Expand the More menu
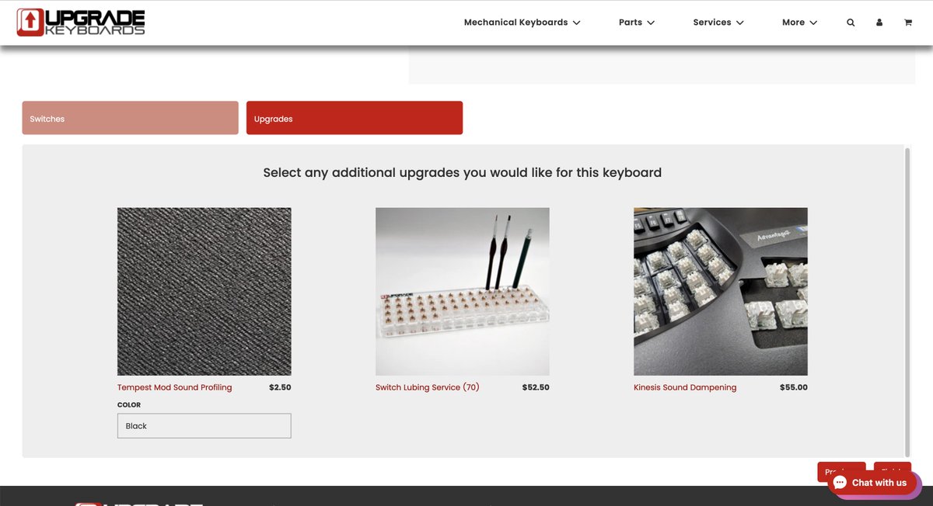This screenshot has height=506, width=933. pos(799,23)
